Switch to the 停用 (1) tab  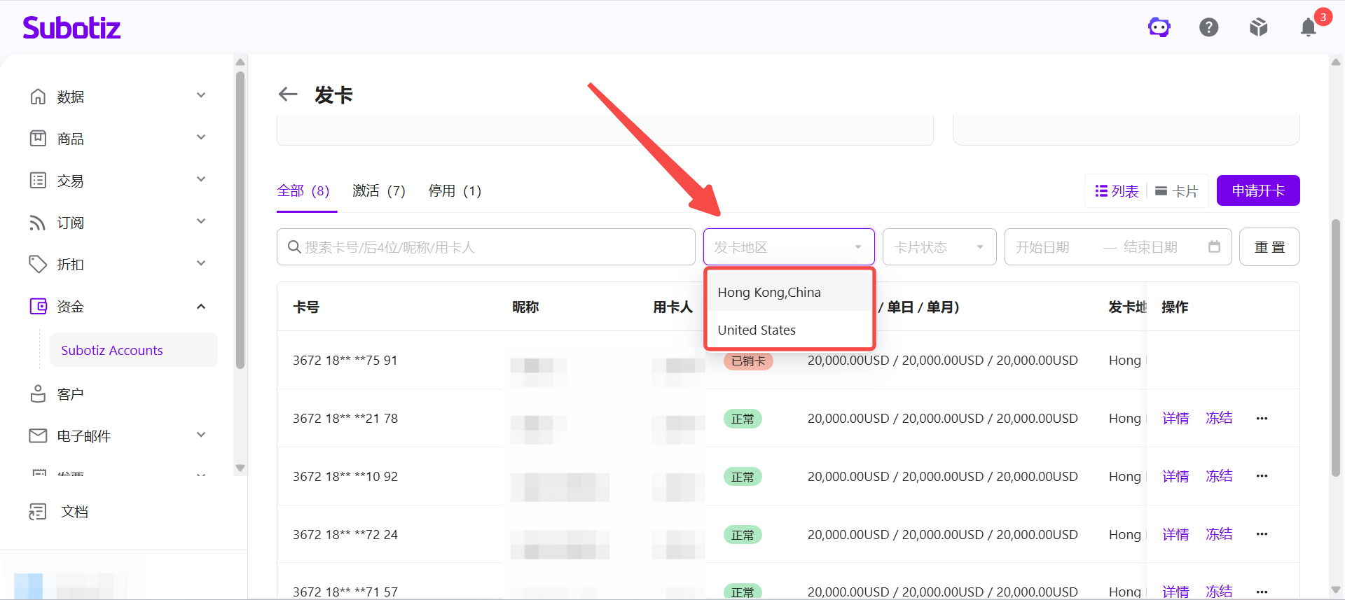(455, 190)
